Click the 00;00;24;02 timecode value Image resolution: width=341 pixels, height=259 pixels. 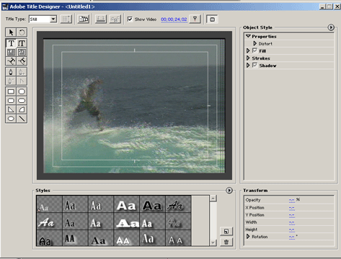tap(174, 19)
